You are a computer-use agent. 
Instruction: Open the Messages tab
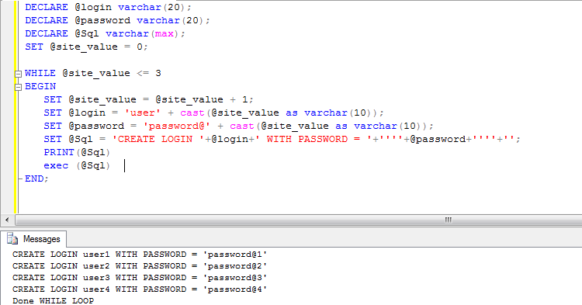(34, 239)
